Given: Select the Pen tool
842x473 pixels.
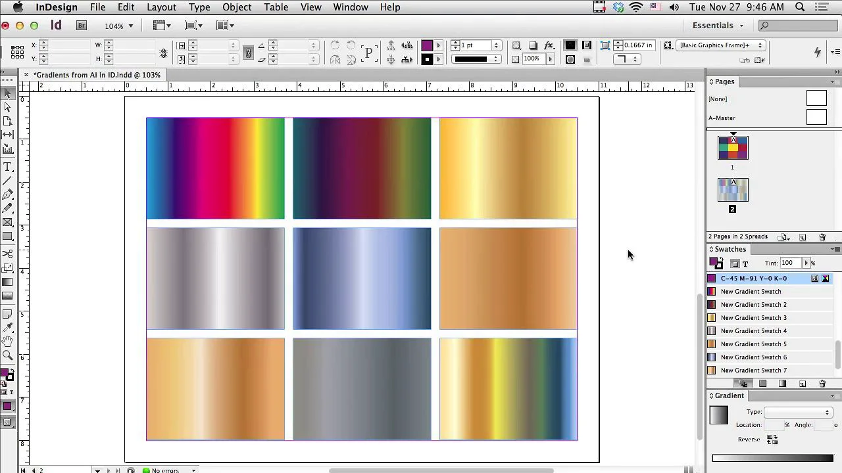Looking at the screenshot, I should point(8,194).
